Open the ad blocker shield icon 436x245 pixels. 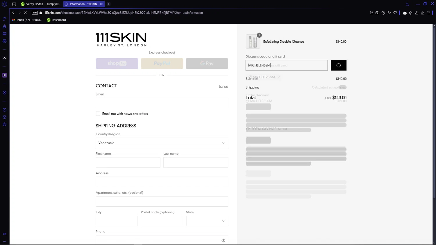[383, 13]
